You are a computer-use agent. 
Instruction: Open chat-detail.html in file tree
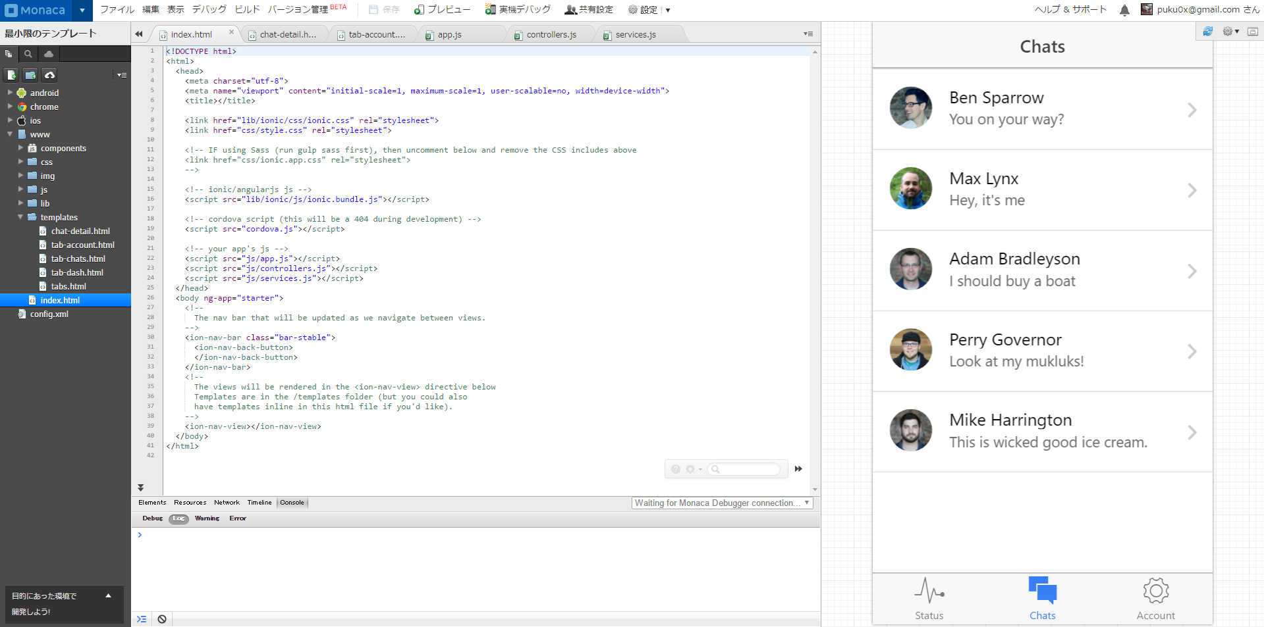point(80,231)
